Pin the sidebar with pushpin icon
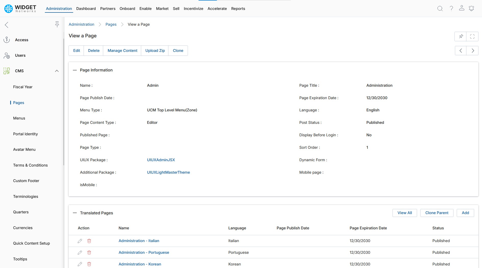Viewport: 482px width, 268px height. [57, 24]
